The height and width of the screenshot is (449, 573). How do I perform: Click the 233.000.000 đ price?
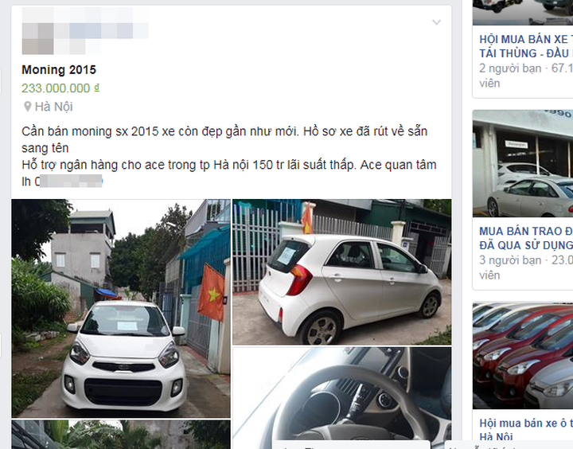(x=60, y=88)
